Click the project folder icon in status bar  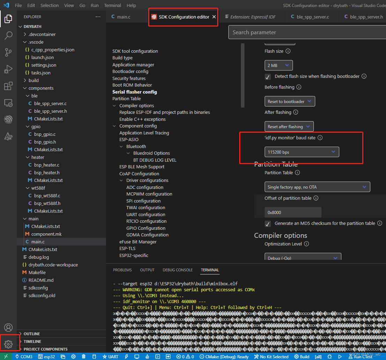(x=63, y=357)
